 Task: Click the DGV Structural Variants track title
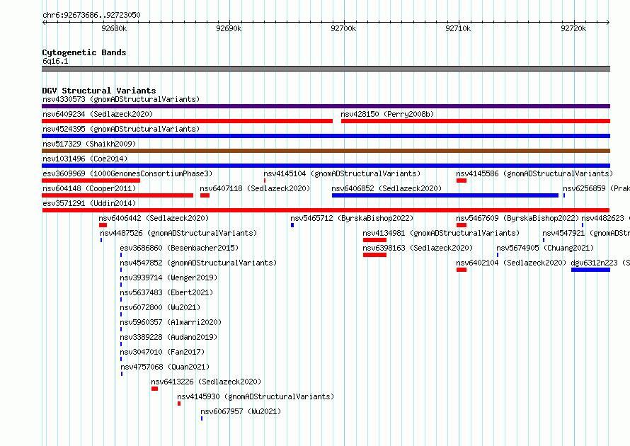click(99, 91)
